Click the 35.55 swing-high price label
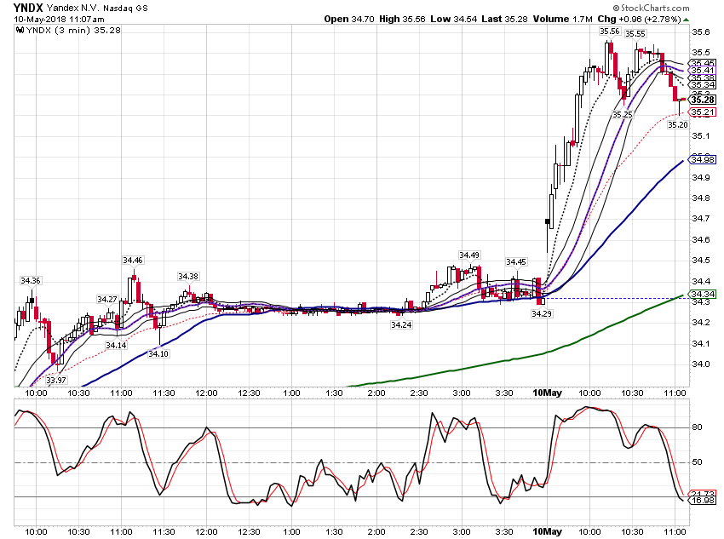724x539 pixels. [x=635, y=34]
